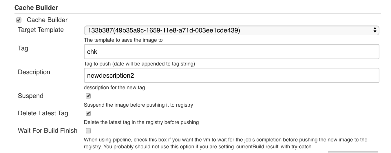Viewport: 391px width, 153px height.
Task: Untick the Delete Latest Tag checkbox
Action: click(88, 113)
